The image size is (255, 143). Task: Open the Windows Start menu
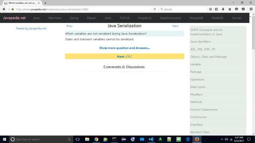[x=4, y=139]
